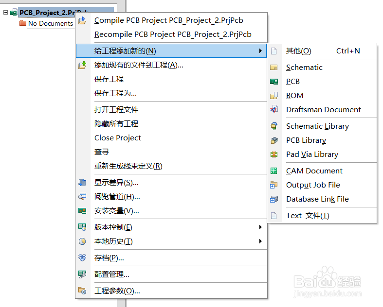This screenshot has width=383, height=307.
Task: Choose 存档(P)... menu text
Action: pos(109,258)
